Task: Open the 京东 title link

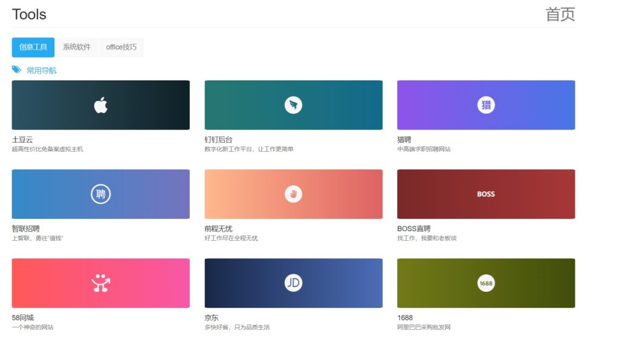Action: tap(212, 318)
